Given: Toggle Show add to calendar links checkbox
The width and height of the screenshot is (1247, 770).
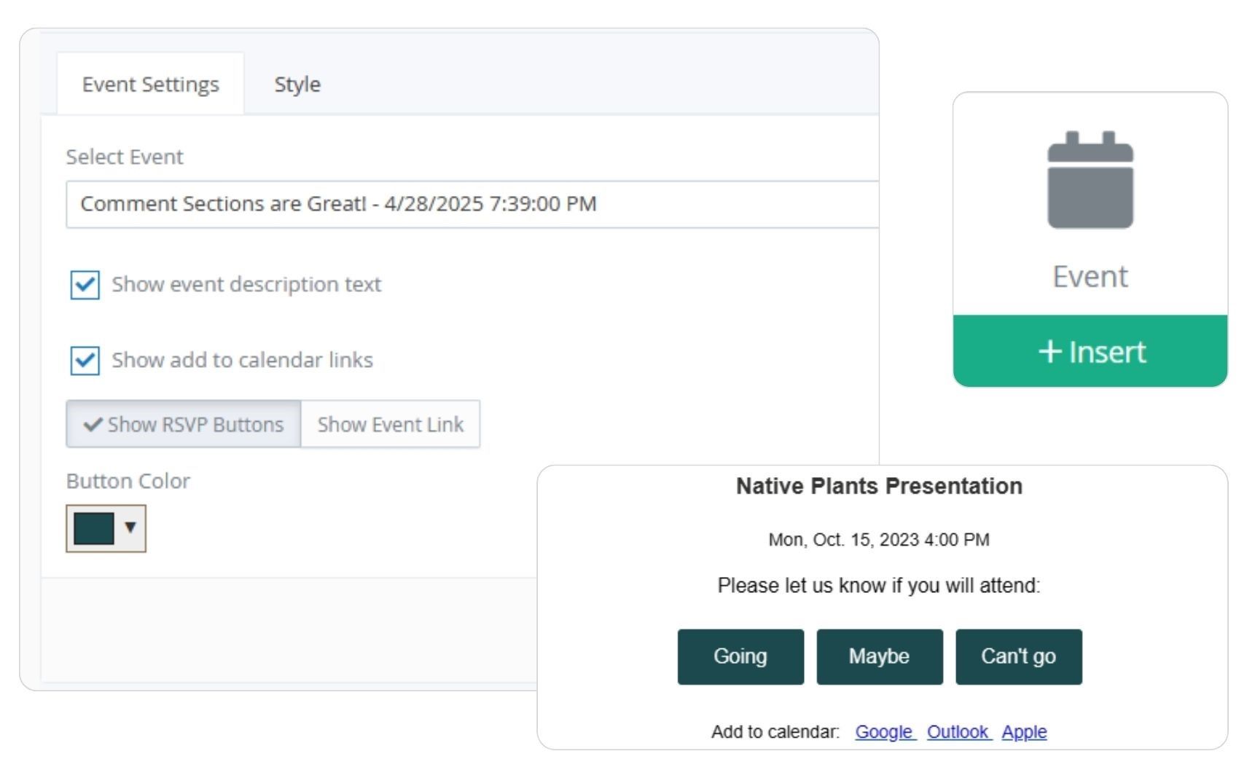Looking at the screenshot, I should click(85, 360).
